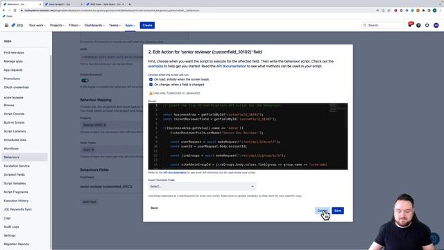Viewport: 444px width, 250px height.
Task: Close the Behaviours Jira browser tab
Action: coord(40,4)
